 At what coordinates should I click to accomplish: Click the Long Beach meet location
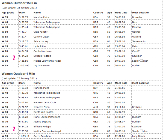point(138,136)
